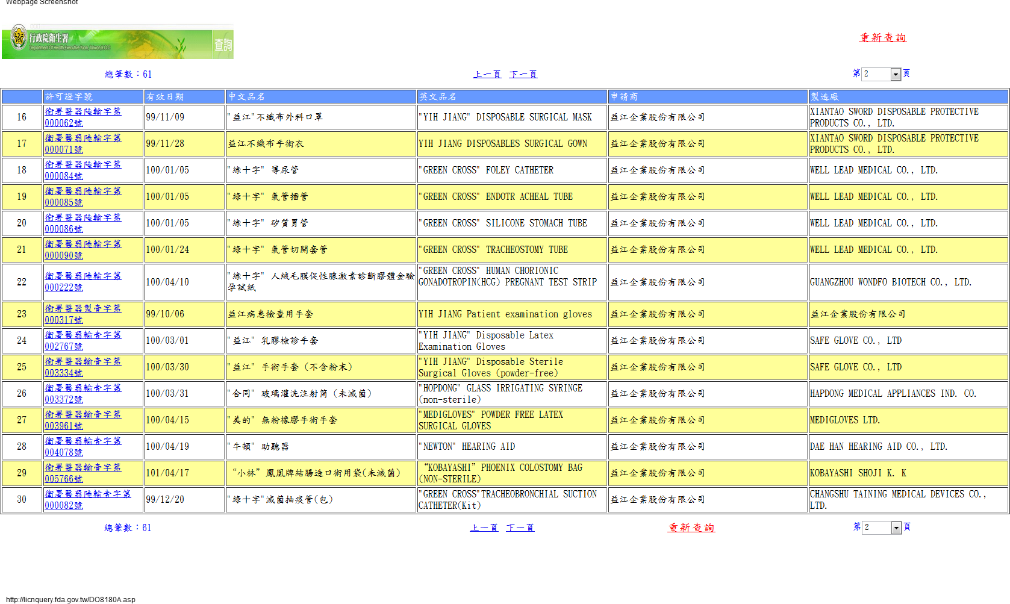Viewport: 1010px width, 604px height.
Task: Click the date 100/04/10 in row 22
Action: coord(167,282)
